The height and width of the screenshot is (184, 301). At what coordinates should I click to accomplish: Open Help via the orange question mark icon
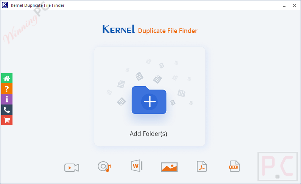pos(7,89)
